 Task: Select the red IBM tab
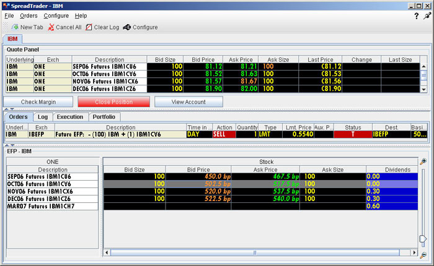coord(12,39)
